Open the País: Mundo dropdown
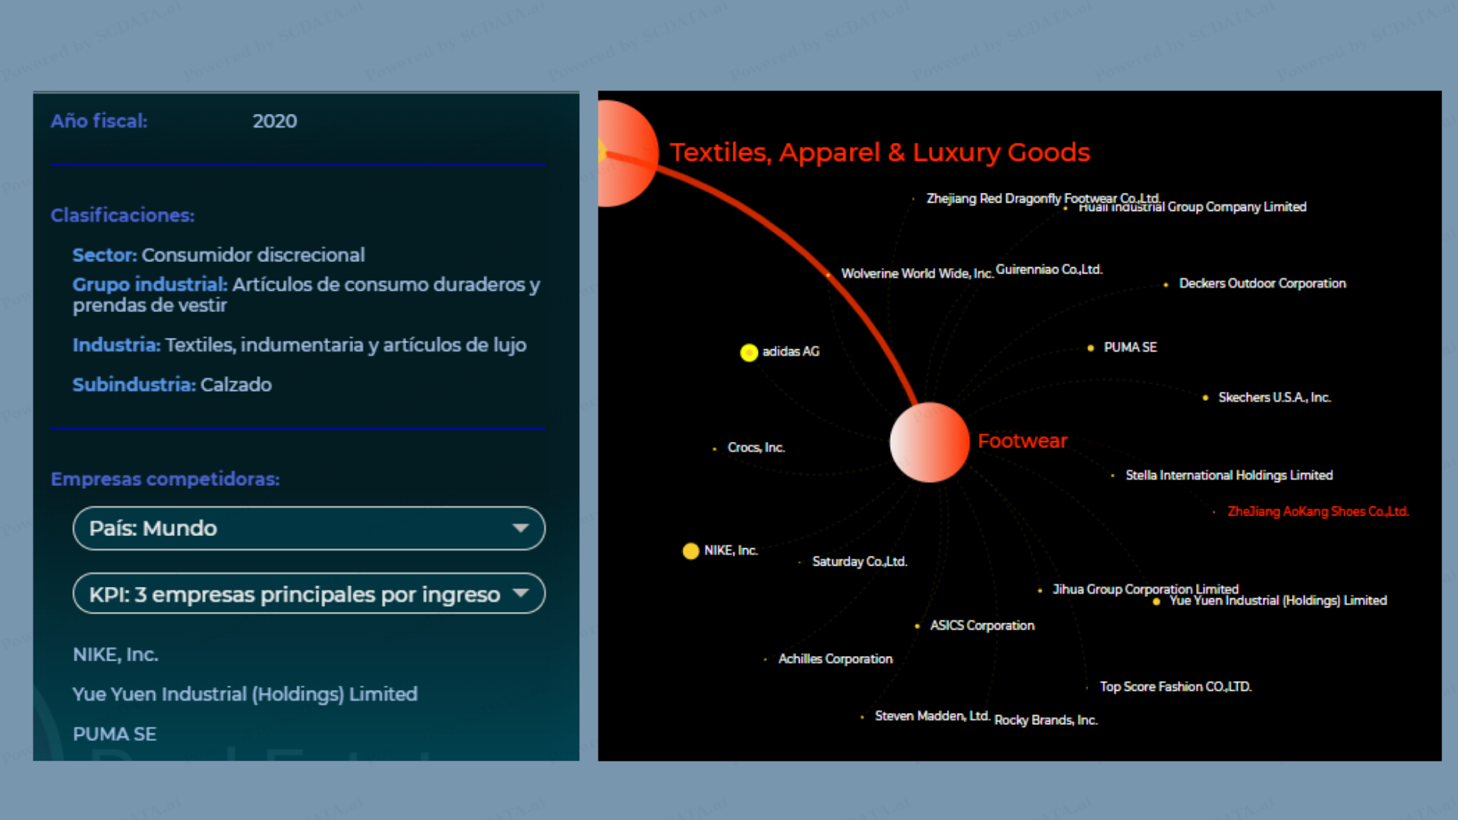Viewport: 1458px width, 820px height. click(308, 528)
